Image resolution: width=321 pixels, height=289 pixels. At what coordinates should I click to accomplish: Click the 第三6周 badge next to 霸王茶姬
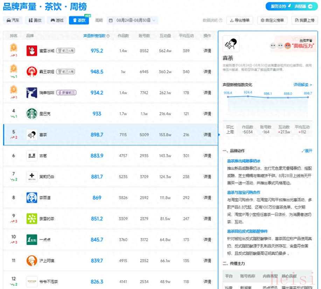point(65,72)
